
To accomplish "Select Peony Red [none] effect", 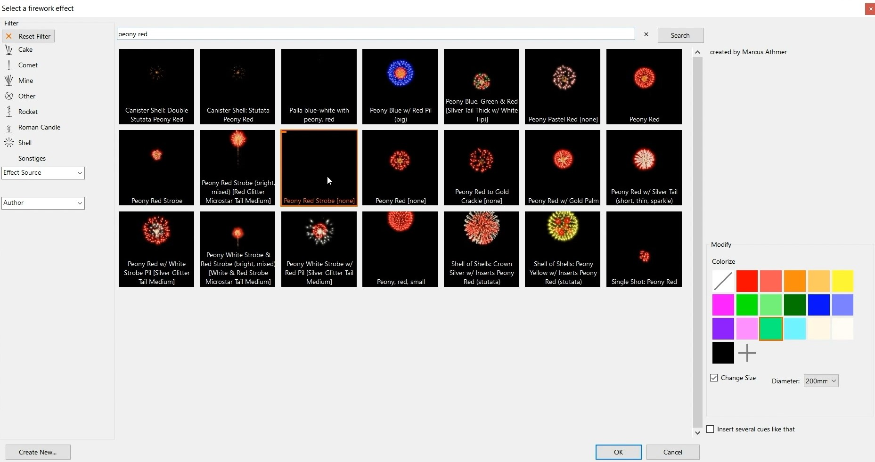I will pos(400,168).
